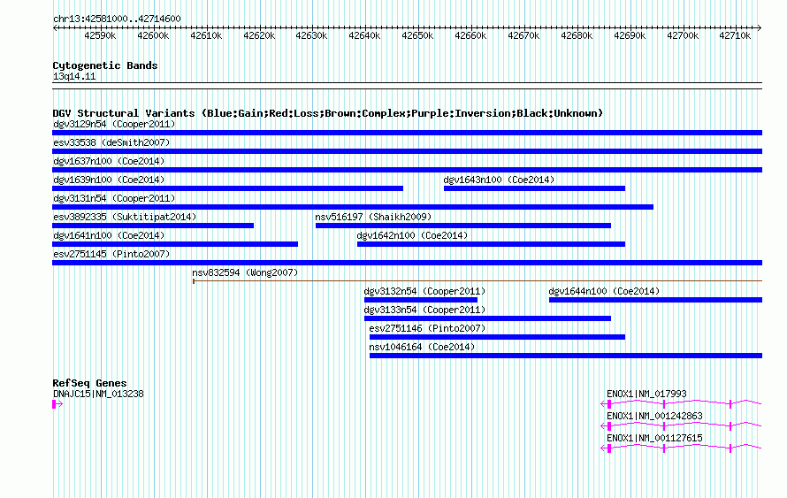Image resolution: width=787 pixels, height=498 pixels.
Task: Click dgv1644n100 (Coe2014) variant label
Action: (x=604, y=291)
